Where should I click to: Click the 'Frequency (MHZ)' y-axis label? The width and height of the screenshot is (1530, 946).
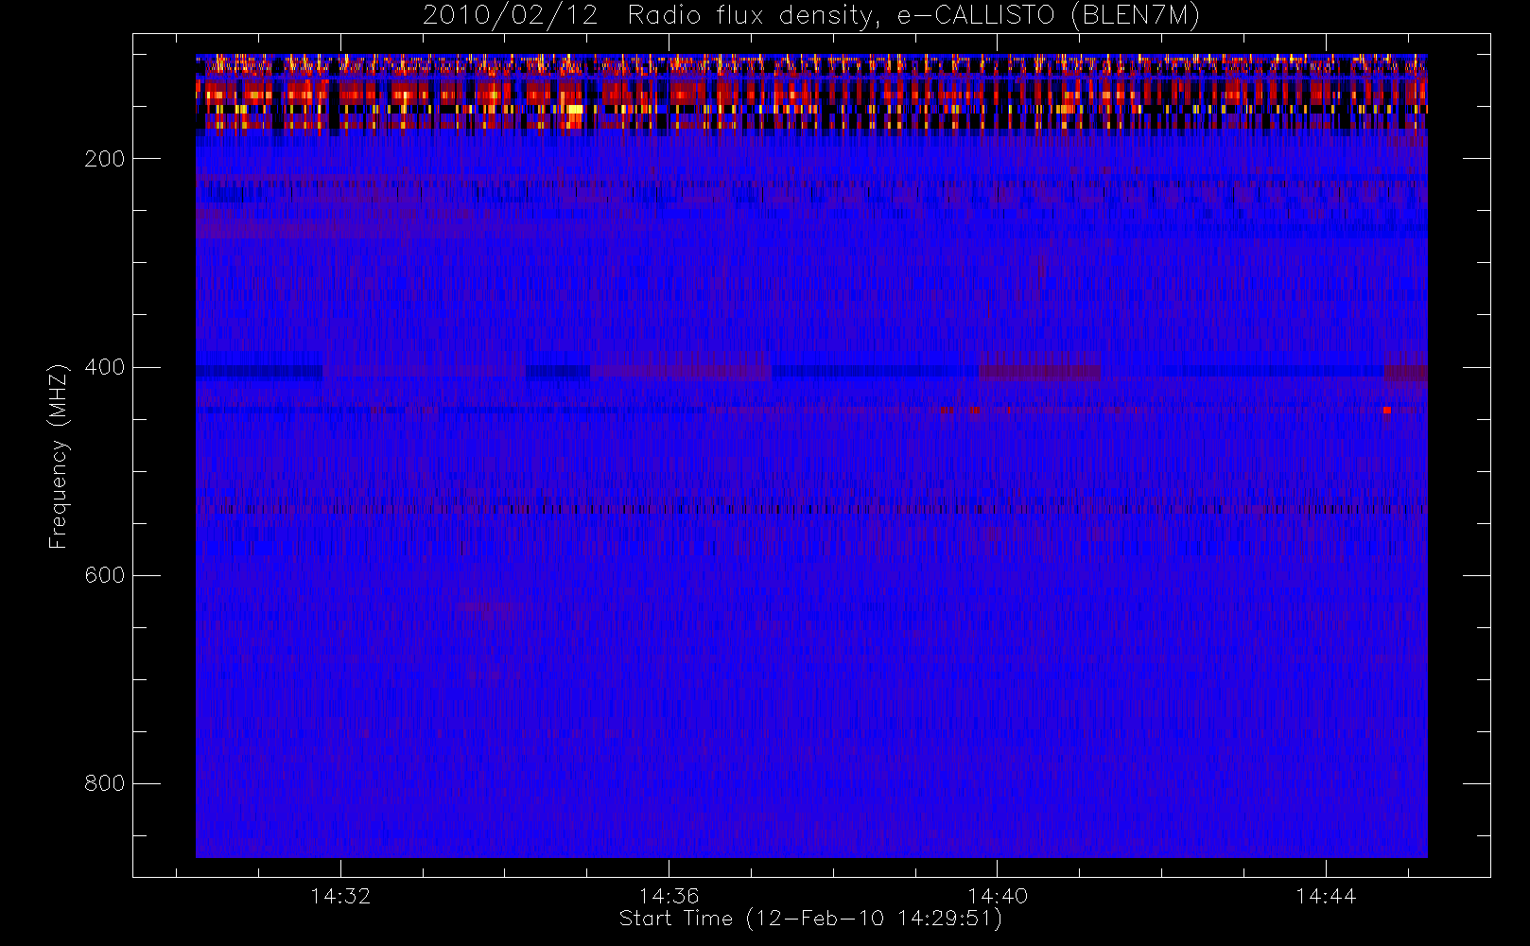[59, 456]
